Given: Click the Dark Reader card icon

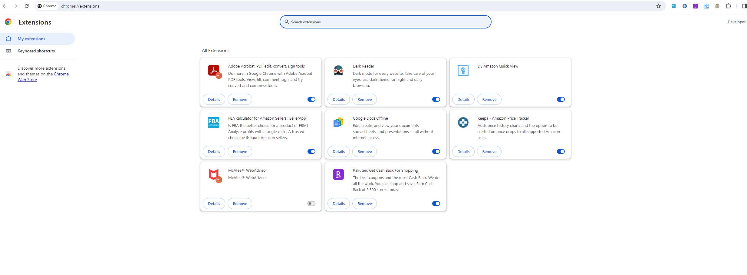Looking at the screenshot, I should point(338,70).
